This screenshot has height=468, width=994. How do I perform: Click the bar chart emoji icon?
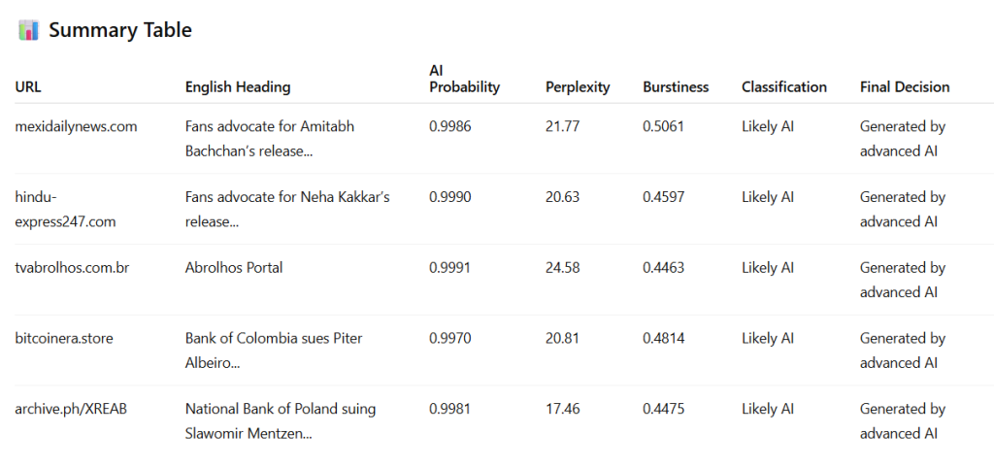(x=29, y=30)
